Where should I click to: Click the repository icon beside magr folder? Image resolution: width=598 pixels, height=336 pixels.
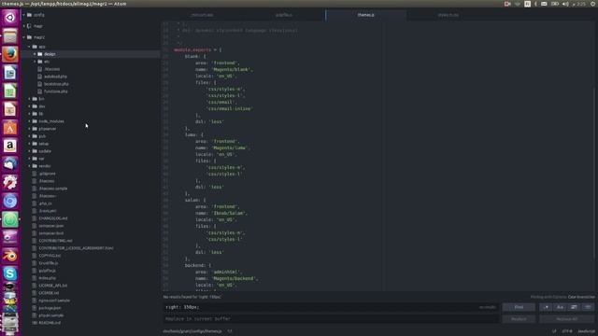tap(29, 26)
